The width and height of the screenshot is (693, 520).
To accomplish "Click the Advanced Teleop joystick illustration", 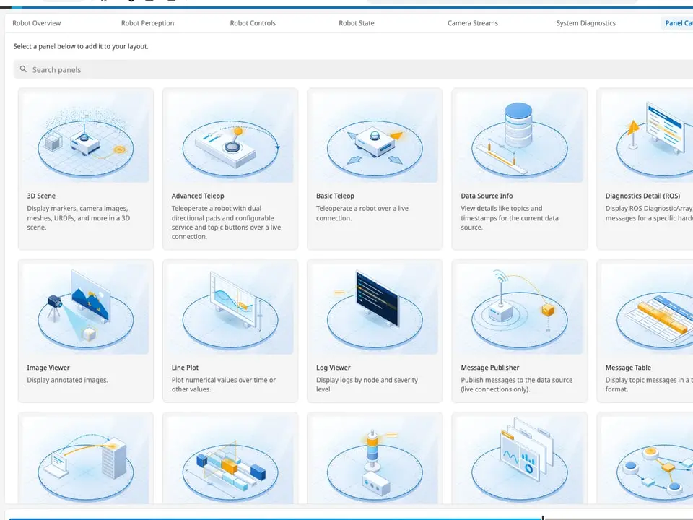I will point(230,137).
